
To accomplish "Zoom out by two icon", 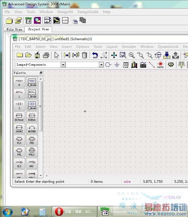I will pos(149,55).
